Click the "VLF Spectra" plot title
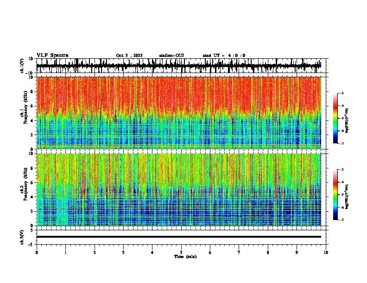 coord(52,55)
